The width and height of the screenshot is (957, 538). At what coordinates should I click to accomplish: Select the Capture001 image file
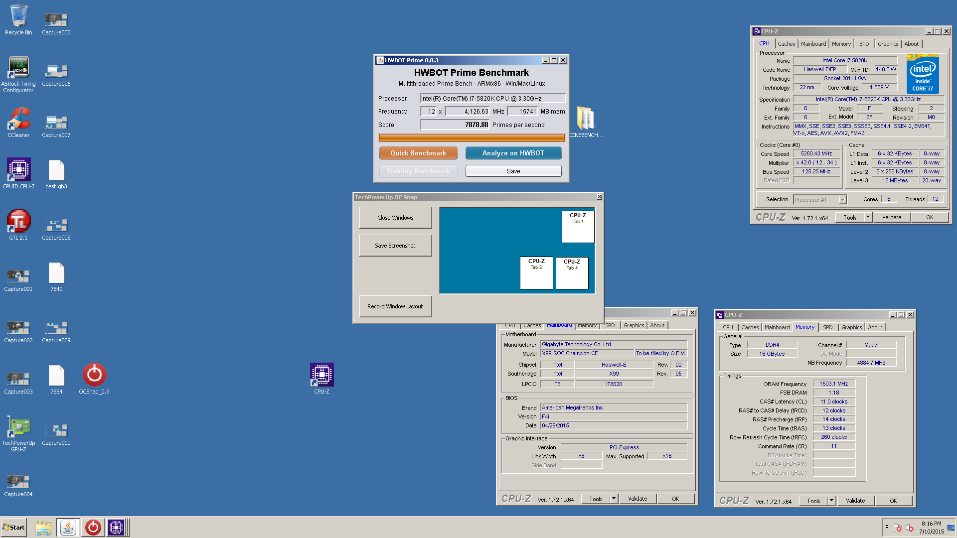point(18,280)
